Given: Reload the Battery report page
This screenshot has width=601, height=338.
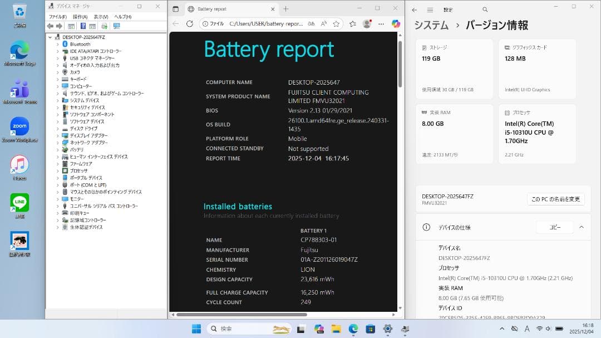Looking at the screenshot, I should click(190, 25).
